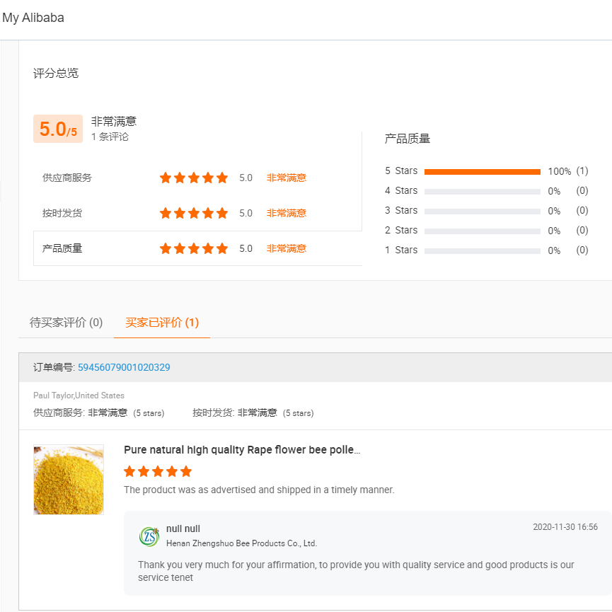612x612 pixels.
Task: Open the 待买家评价 (0) tab
Action: click(x=66, y=323)
